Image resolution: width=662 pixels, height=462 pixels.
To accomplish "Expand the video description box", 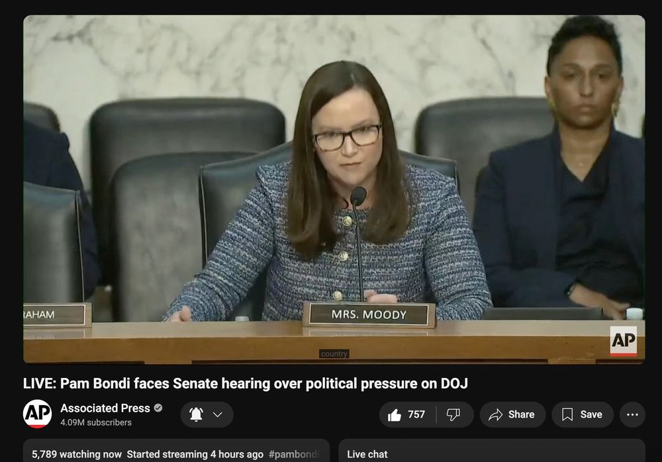I will (176, 451).
